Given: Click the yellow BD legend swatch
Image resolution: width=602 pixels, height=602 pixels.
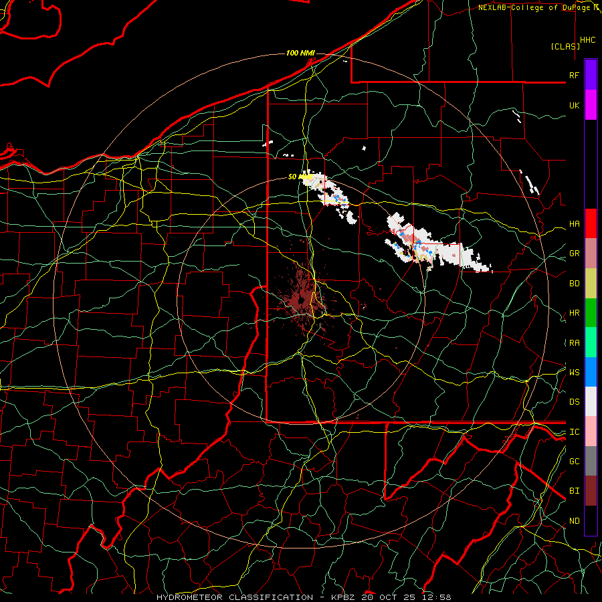Looking at the screenshot, I should [591, 284].
